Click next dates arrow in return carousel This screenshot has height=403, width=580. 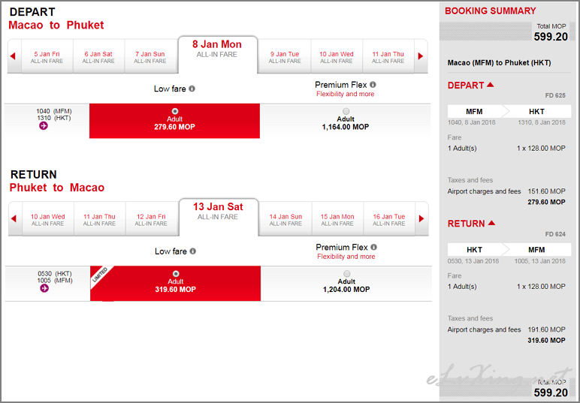click(421, 219)
